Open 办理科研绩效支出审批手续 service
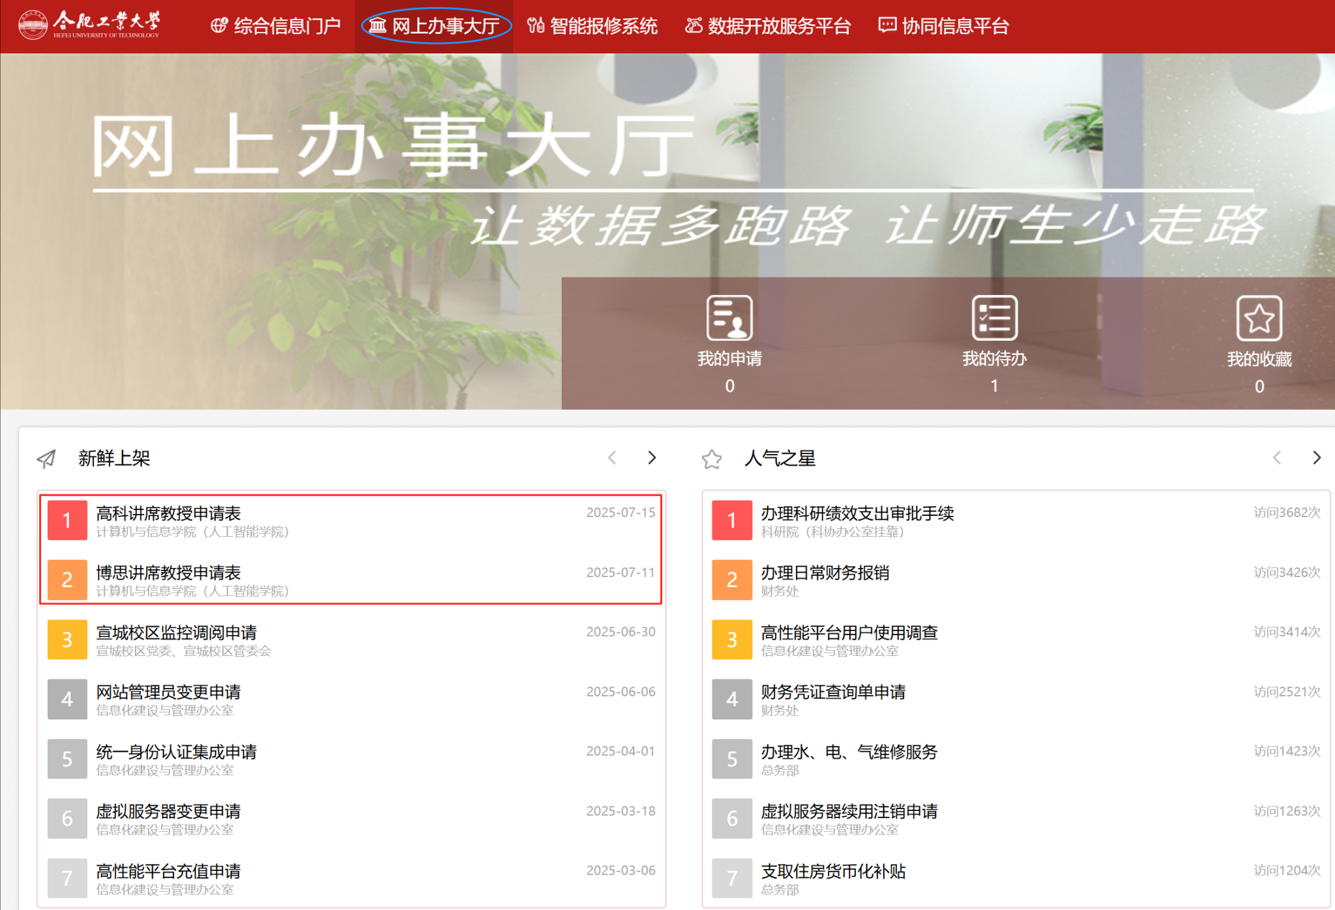The width and height of the screenshot is (1335, 910). point(857,513)
